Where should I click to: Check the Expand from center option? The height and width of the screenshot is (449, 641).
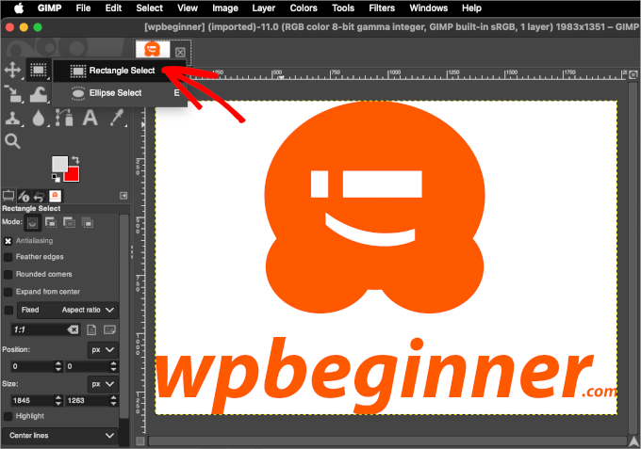coord(8,292)
